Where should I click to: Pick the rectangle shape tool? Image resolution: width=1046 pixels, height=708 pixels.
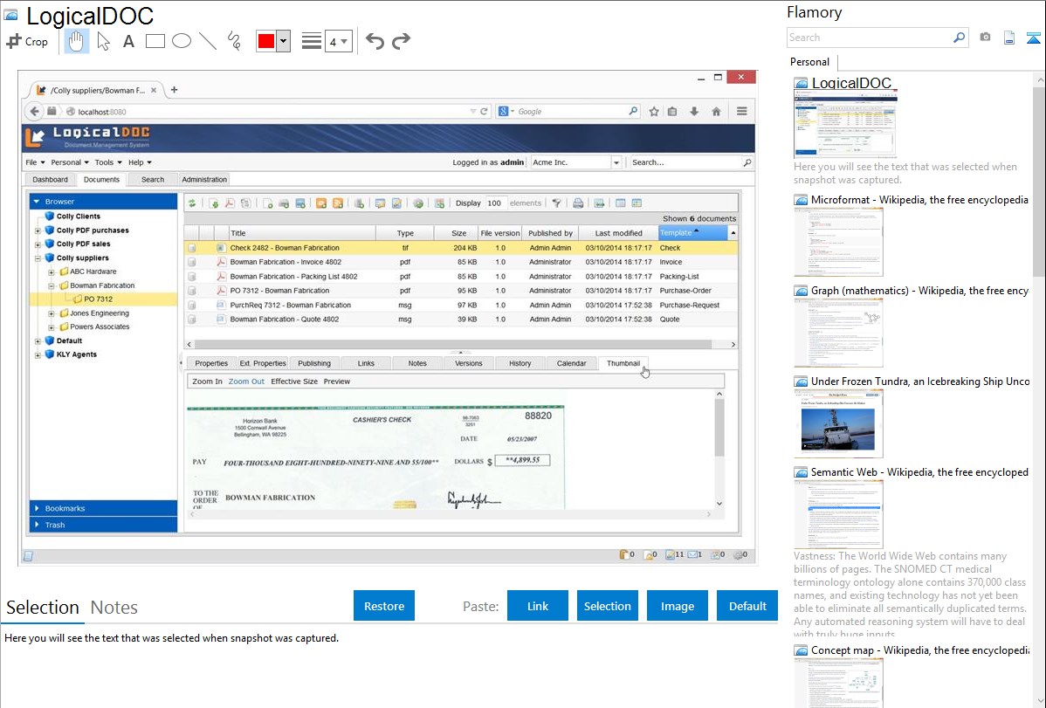click(155, 41)
